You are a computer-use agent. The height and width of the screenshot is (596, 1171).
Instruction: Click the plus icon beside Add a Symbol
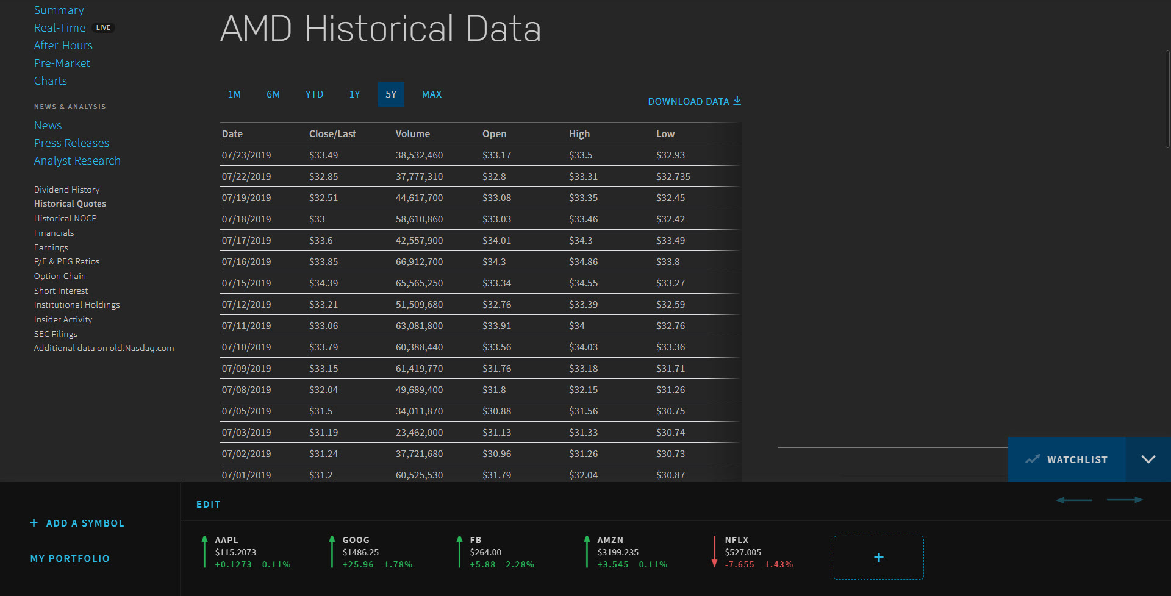34,523
